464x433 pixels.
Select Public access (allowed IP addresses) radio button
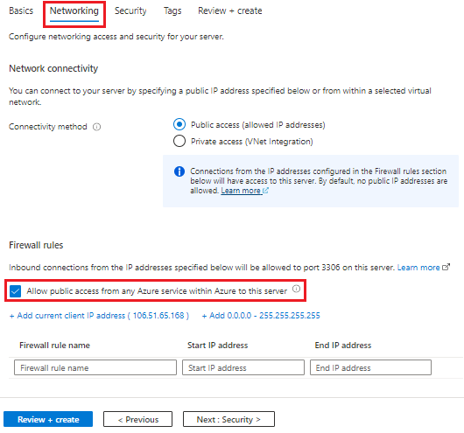tap(179, 124)
